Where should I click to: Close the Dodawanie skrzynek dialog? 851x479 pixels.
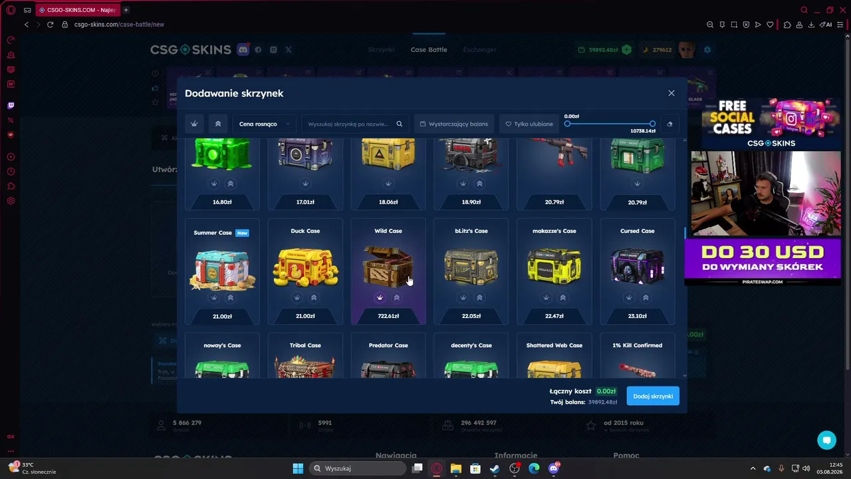[671, 93]
